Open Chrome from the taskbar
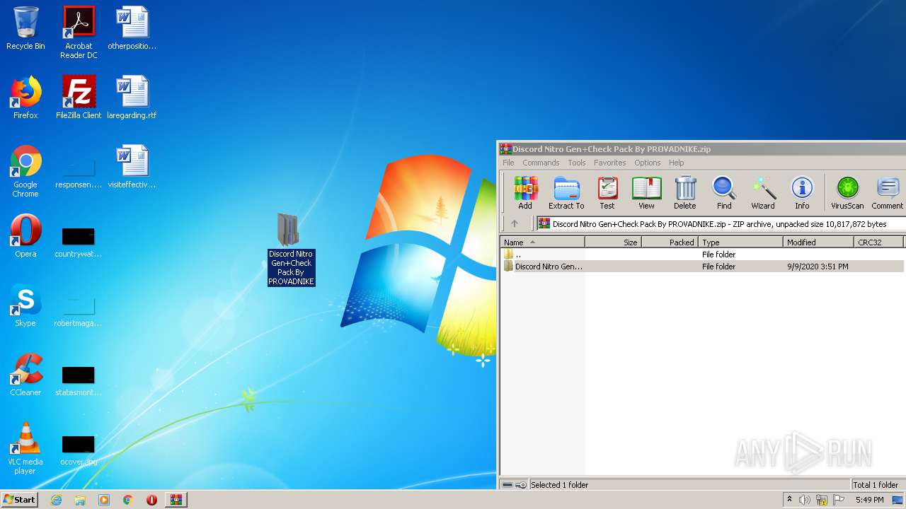The height and width of the screenshot is (509, 906). [x=128, y=500]
